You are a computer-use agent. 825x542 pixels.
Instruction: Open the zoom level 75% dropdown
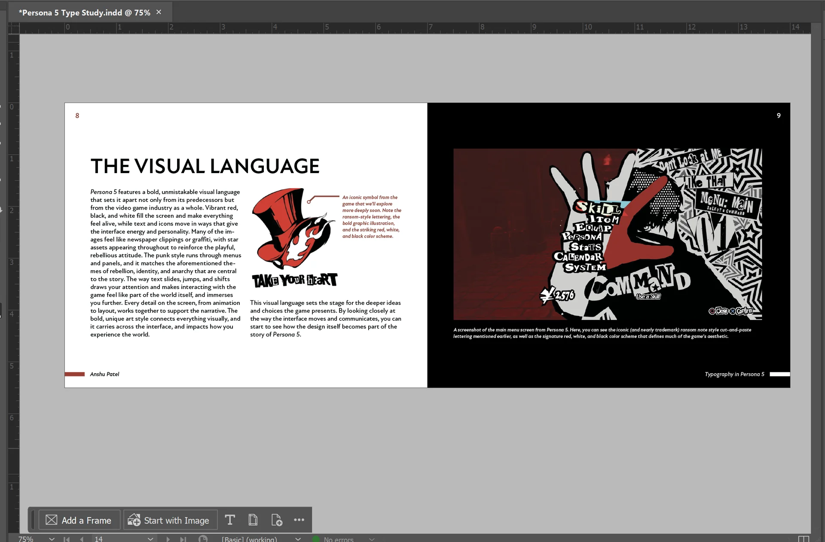(52, 539)
